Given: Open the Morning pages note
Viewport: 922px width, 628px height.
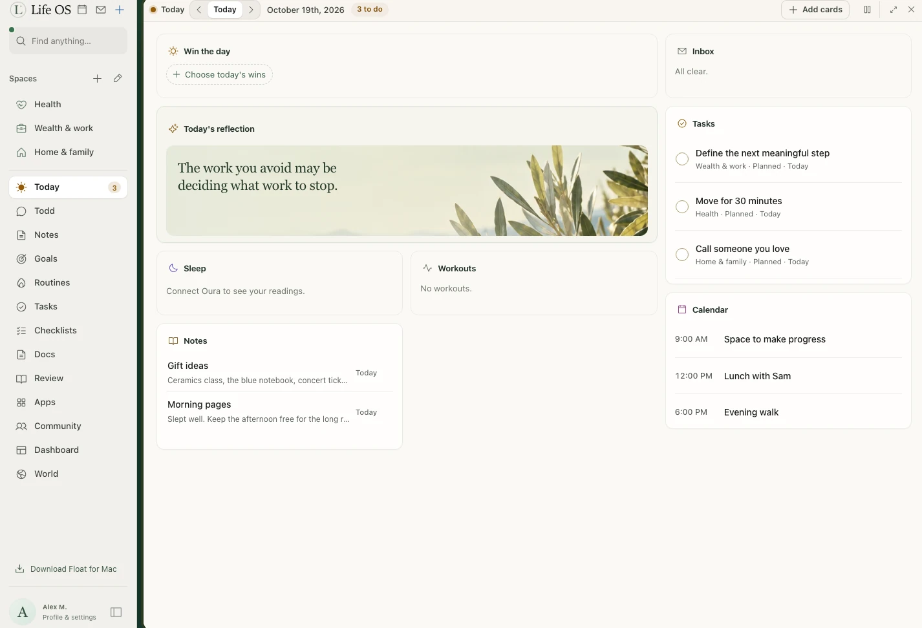Looking at the screenshot, I should coord(280,412).
